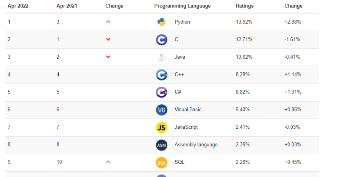Click the Programming Language column header
This screenshot has width=341, height=177.
pos(182,6)
